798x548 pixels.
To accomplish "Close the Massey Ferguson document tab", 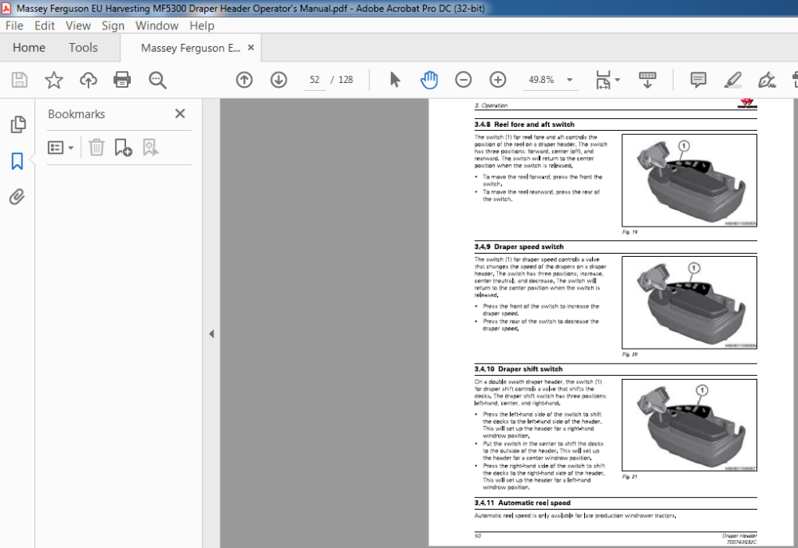I will pyautogui.click(x=251, y=47).
